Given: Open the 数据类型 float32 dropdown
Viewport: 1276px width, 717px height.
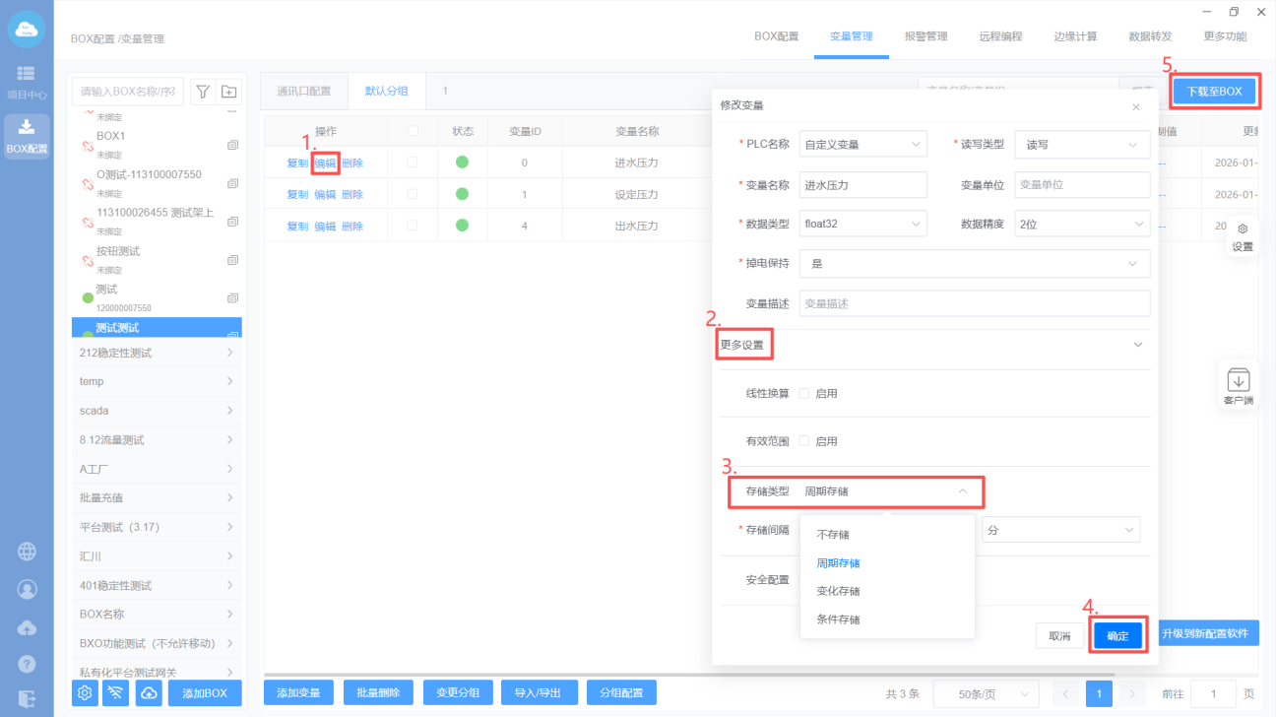Looking at the screenshot, I should [862, 225].
